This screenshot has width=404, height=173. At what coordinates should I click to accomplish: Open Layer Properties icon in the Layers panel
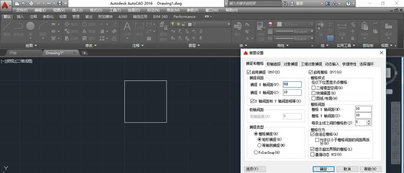click(163, 26)
